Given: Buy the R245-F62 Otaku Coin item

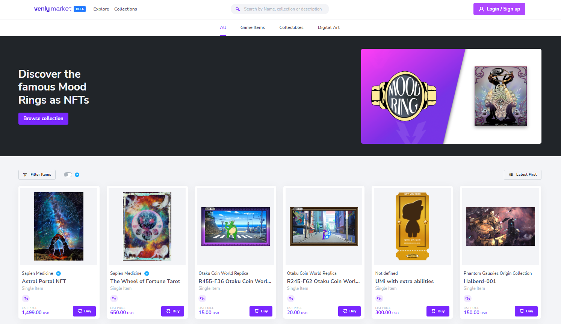Looking at the screenshot, I should coord(349,311).
